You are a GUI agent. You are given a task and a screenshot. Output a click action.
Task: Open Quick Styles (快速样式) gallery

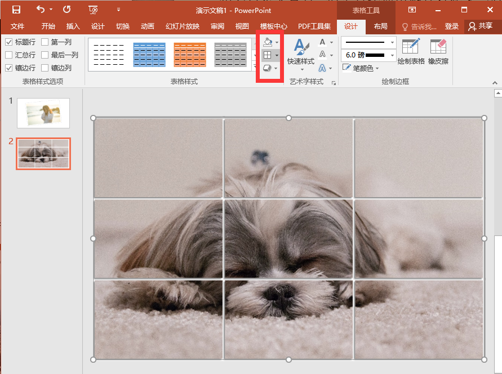[301, 55]
